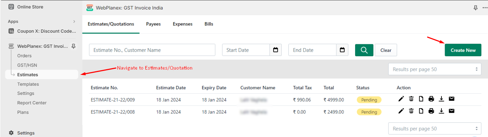Print estimate ESTIMATE-21-22/009
This screenshot has width=488, height=137.
tap(431, 99)
